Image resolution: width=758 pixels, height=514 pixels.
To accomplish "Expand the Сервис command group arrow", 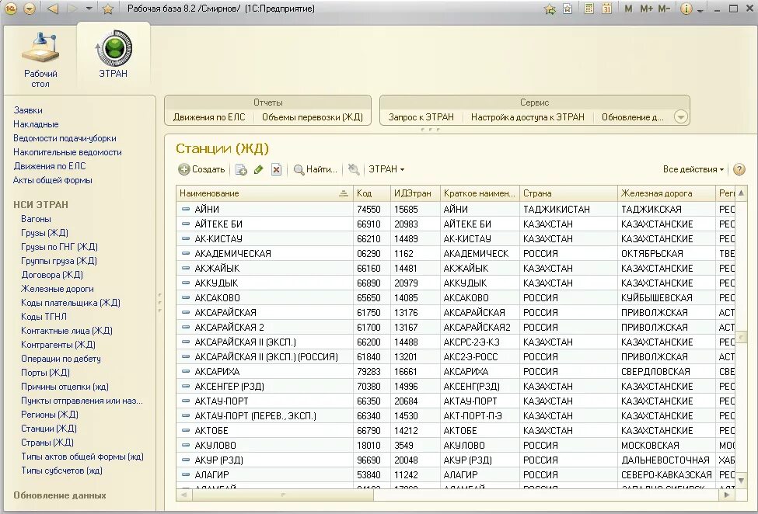I will [681, 116].
